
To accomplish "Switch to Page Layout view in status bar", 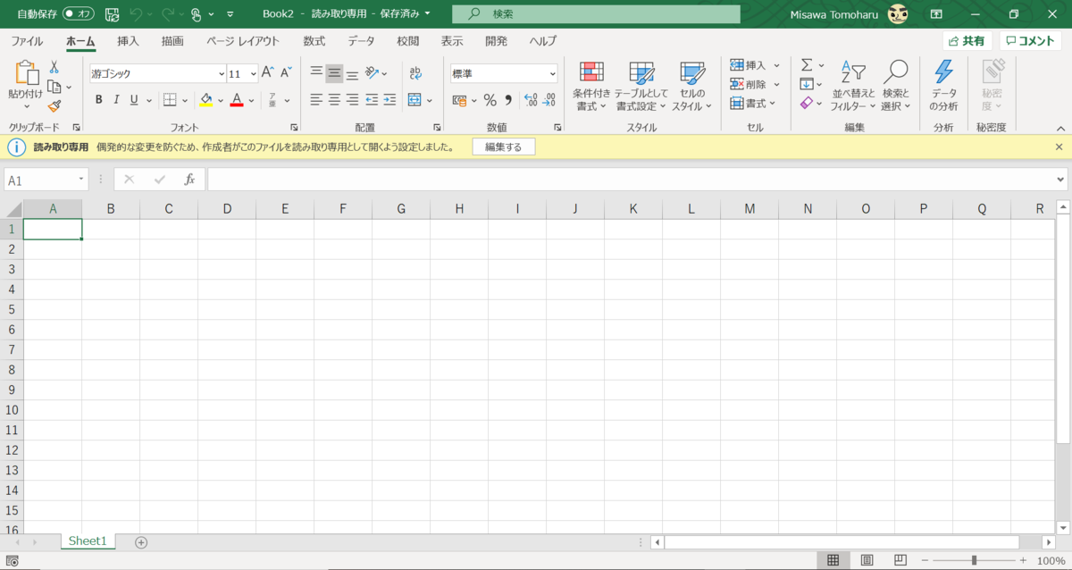I will (867, 560).
